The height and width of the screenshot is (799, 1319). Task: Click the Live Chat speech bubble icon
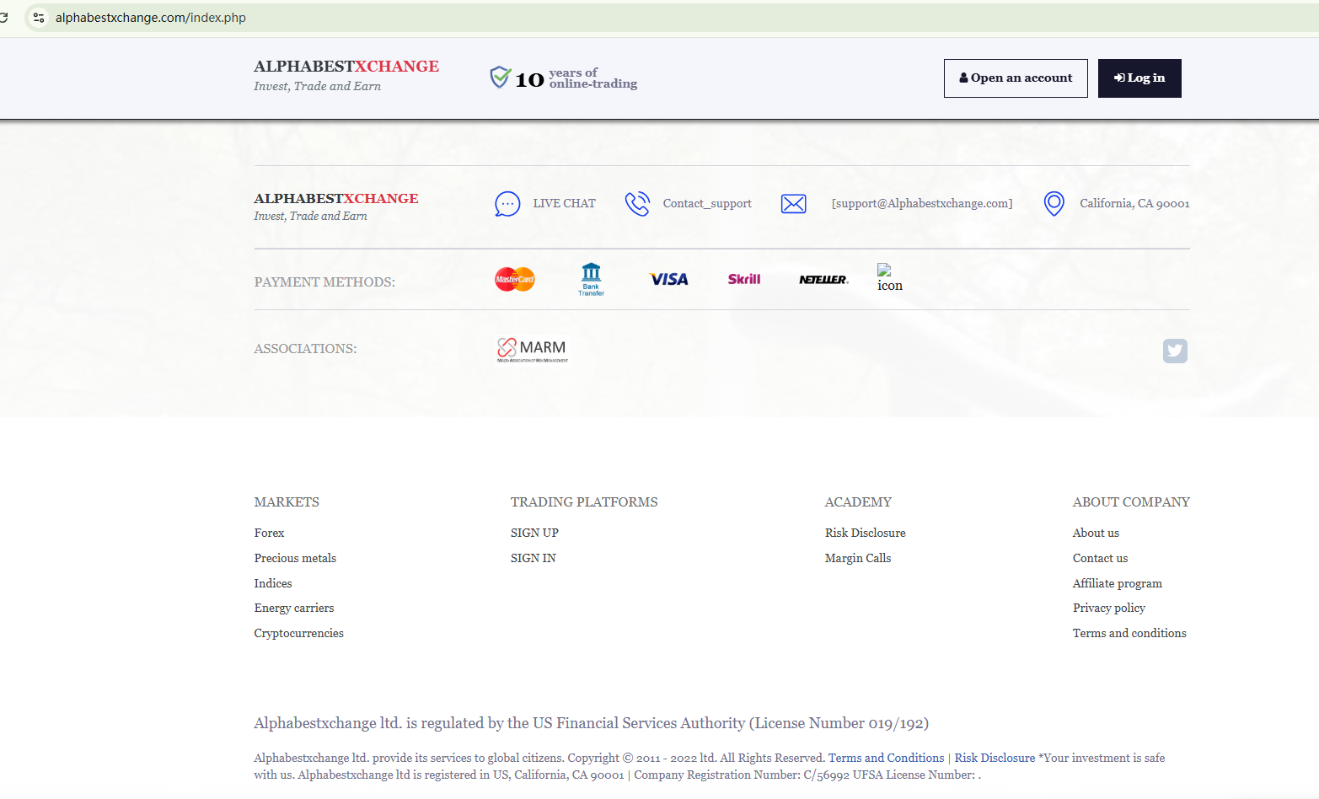point(507,204)
